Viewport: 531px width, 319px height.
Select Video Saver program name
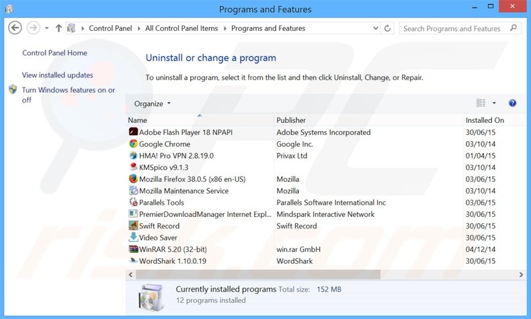pos(158,238)
